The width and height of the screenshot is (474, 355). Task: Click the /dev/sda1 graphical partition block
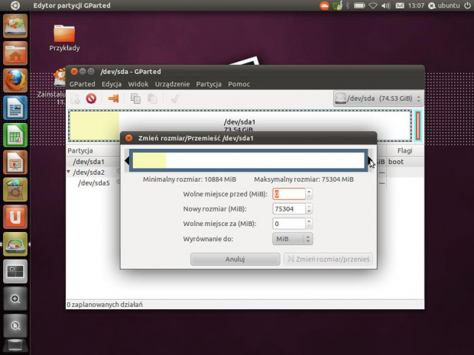pos(240,125)
